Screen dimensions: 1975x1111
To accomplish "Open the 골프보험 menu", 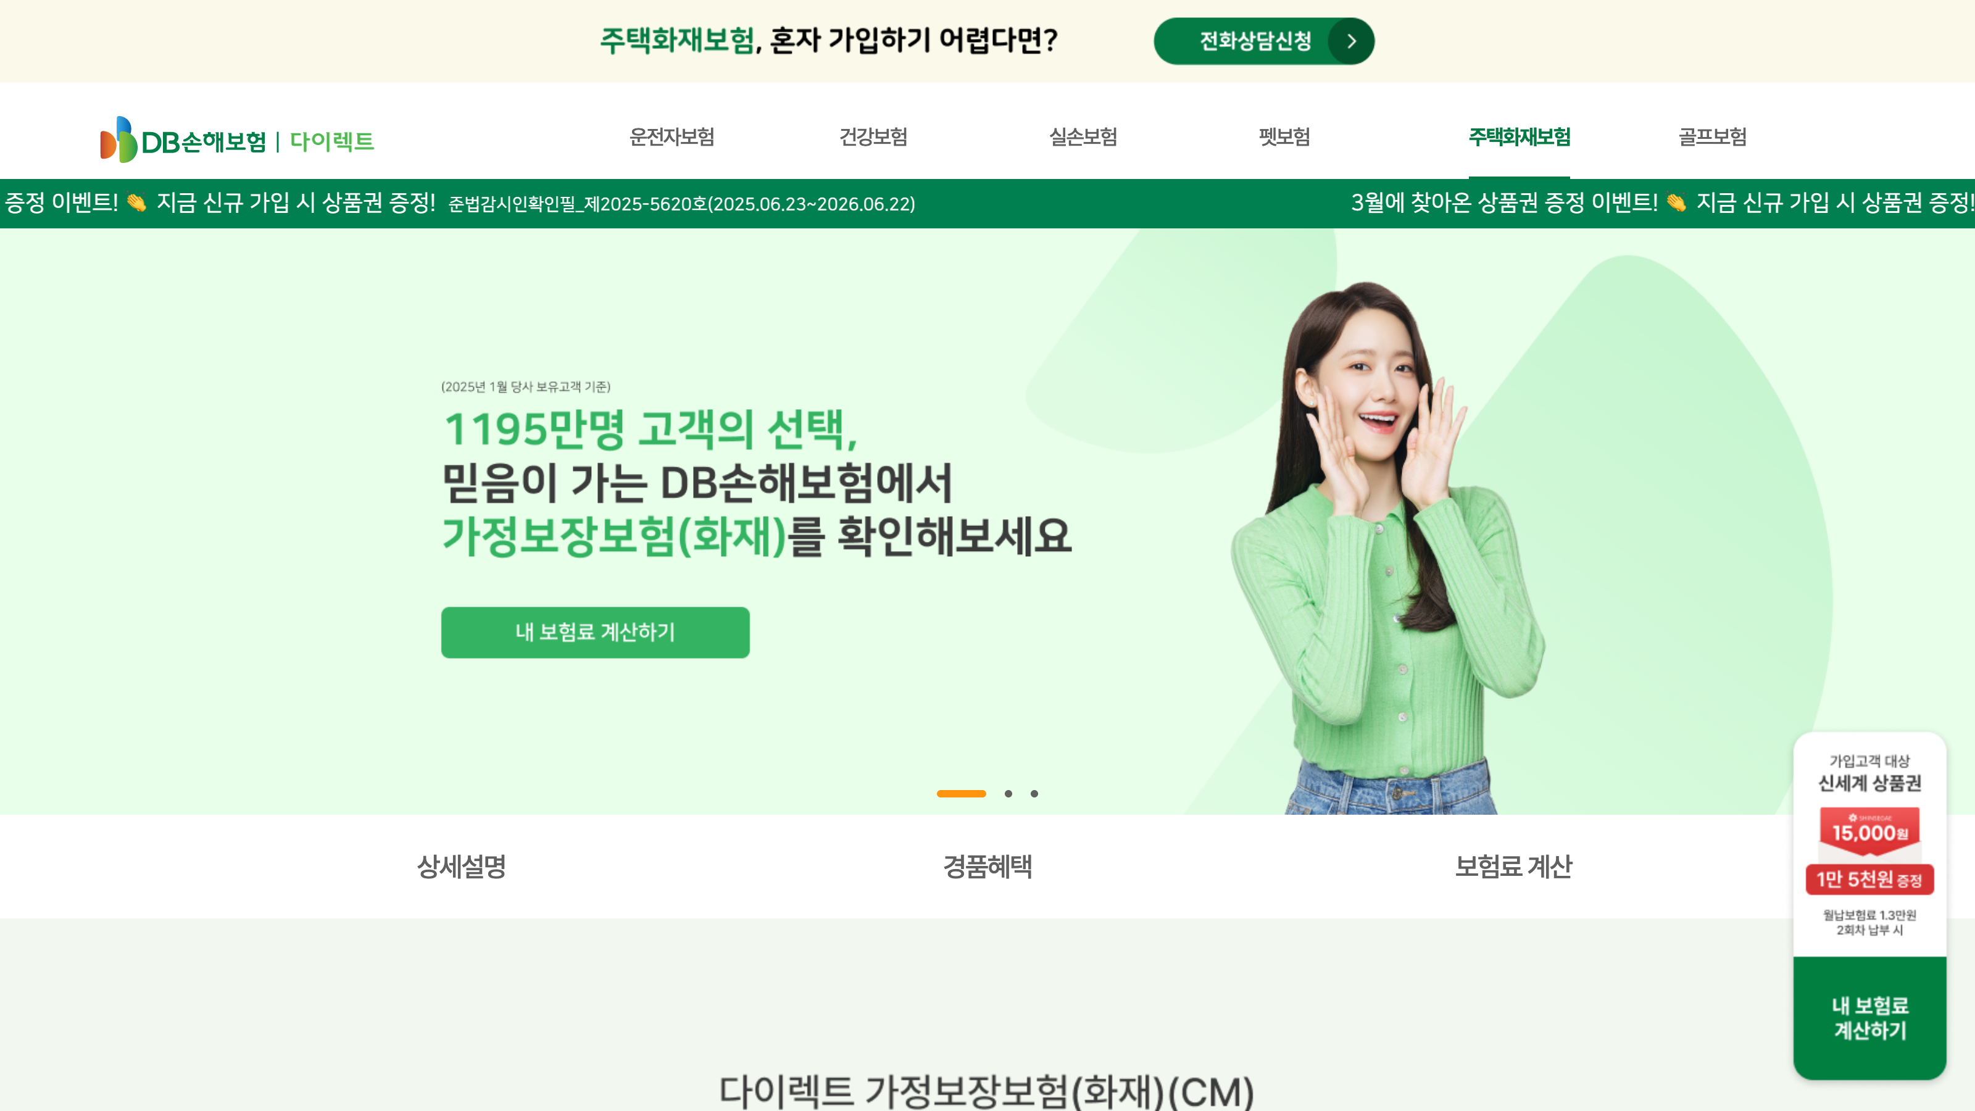I will coord(1713,137).
